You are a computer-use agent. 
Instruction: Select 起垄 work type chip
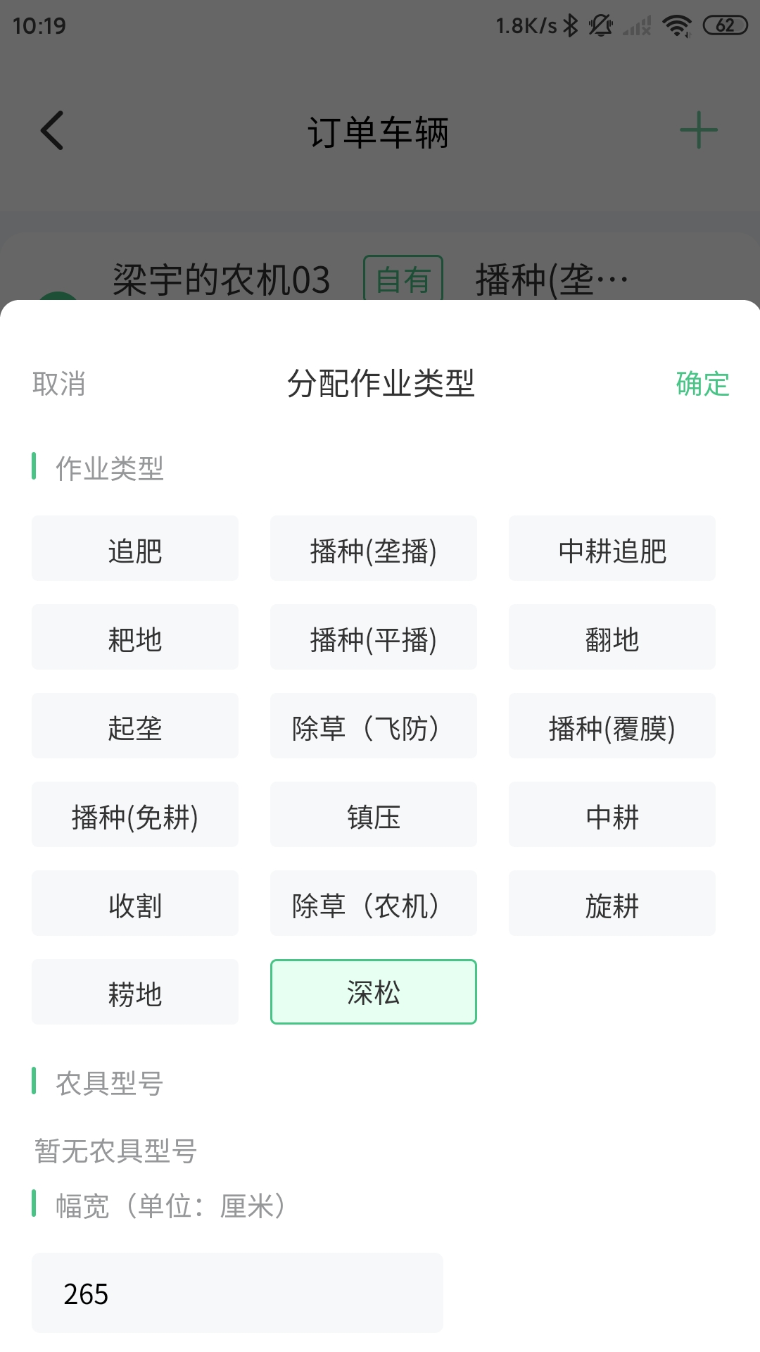tap(135, 726)
